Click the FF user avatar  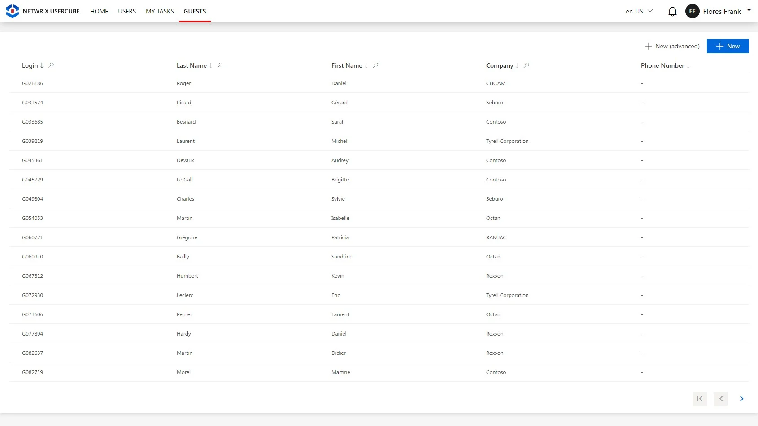point(692,11)
